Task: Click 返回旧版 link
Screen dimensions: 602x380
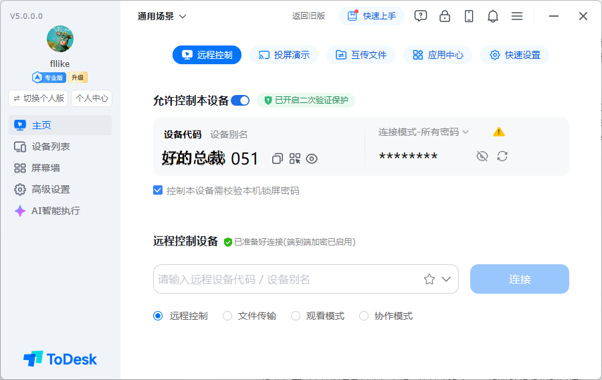Action: tap(308, 16)
